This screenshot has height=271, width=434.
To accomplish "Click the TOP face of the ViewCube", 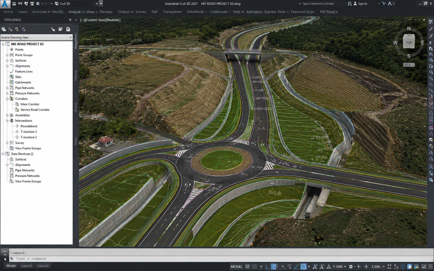I will (x=409, y=43).
